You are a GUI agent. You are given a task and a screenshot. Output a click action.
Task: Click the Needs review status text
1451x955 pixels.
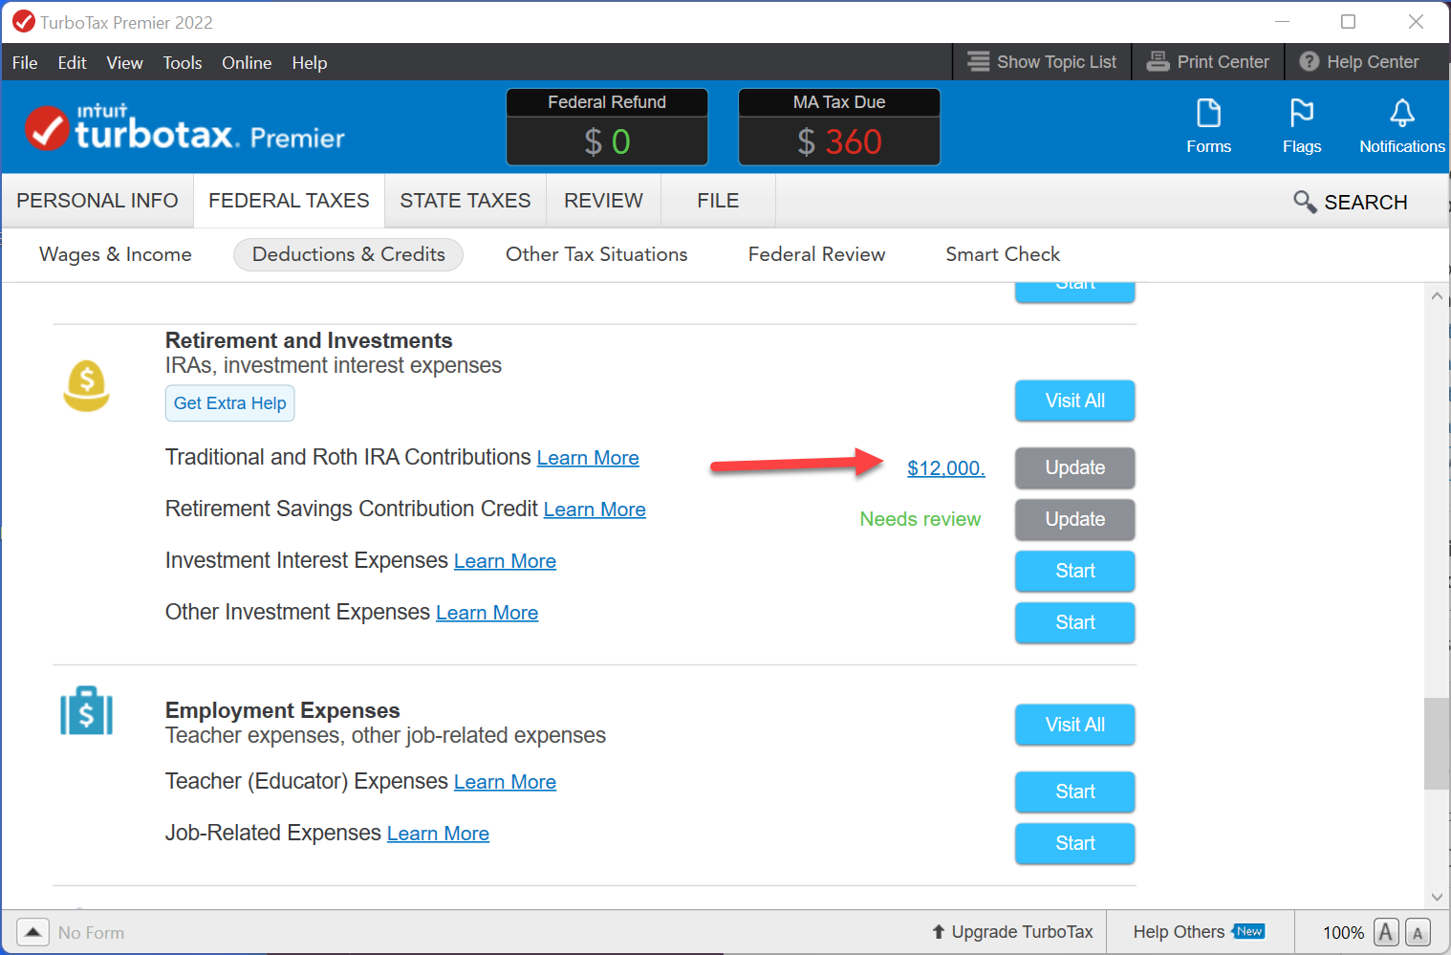[920, 519]
